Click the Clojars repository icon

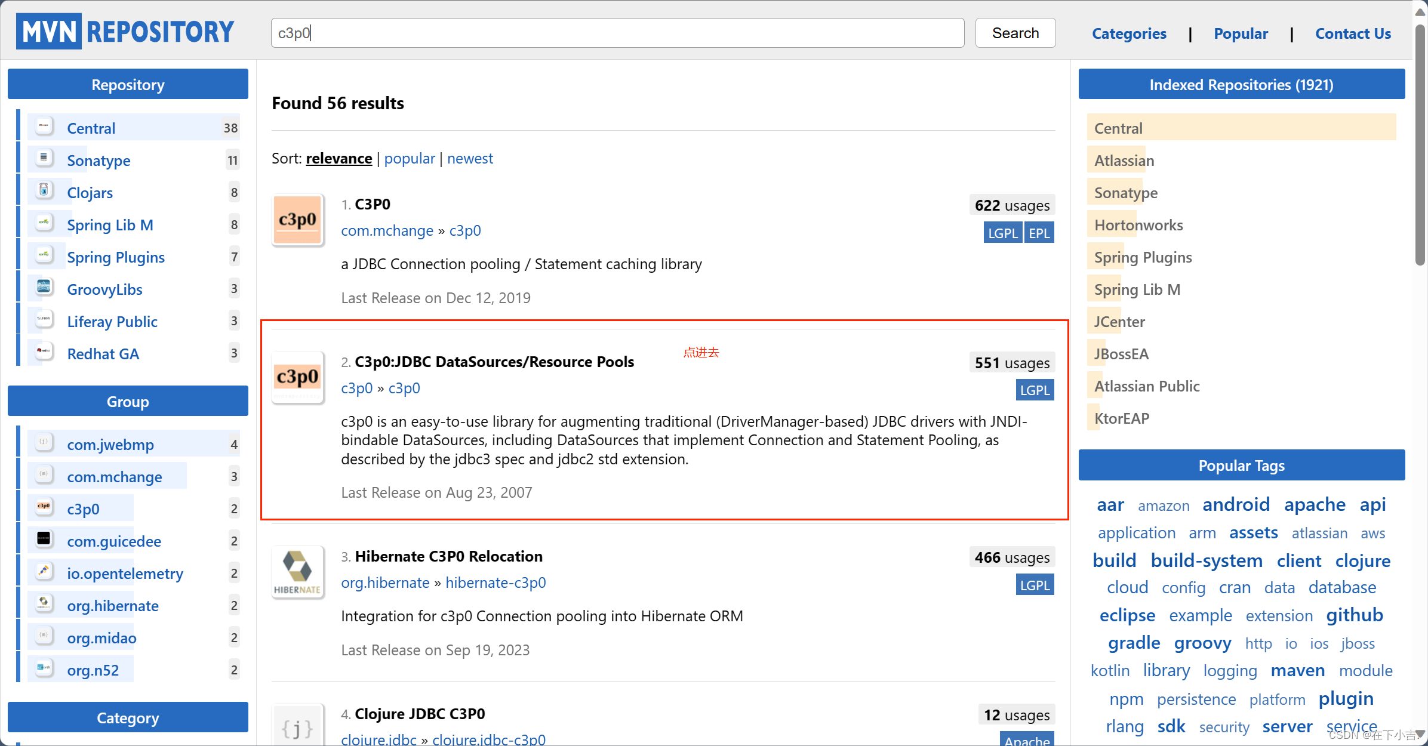[x=44, y=192]
